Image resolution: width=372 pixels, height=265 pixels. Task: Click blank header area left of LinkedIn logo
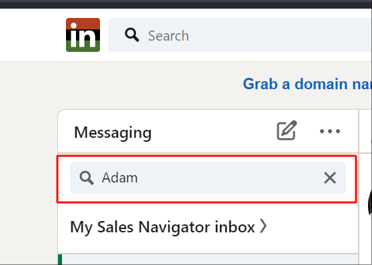32,35
